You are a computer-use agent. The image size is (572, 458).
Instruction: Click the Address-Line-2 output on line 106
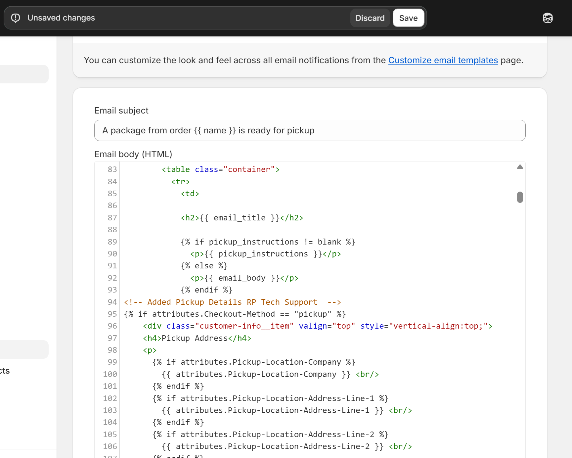pyautogui.click(x=272, y=446)
